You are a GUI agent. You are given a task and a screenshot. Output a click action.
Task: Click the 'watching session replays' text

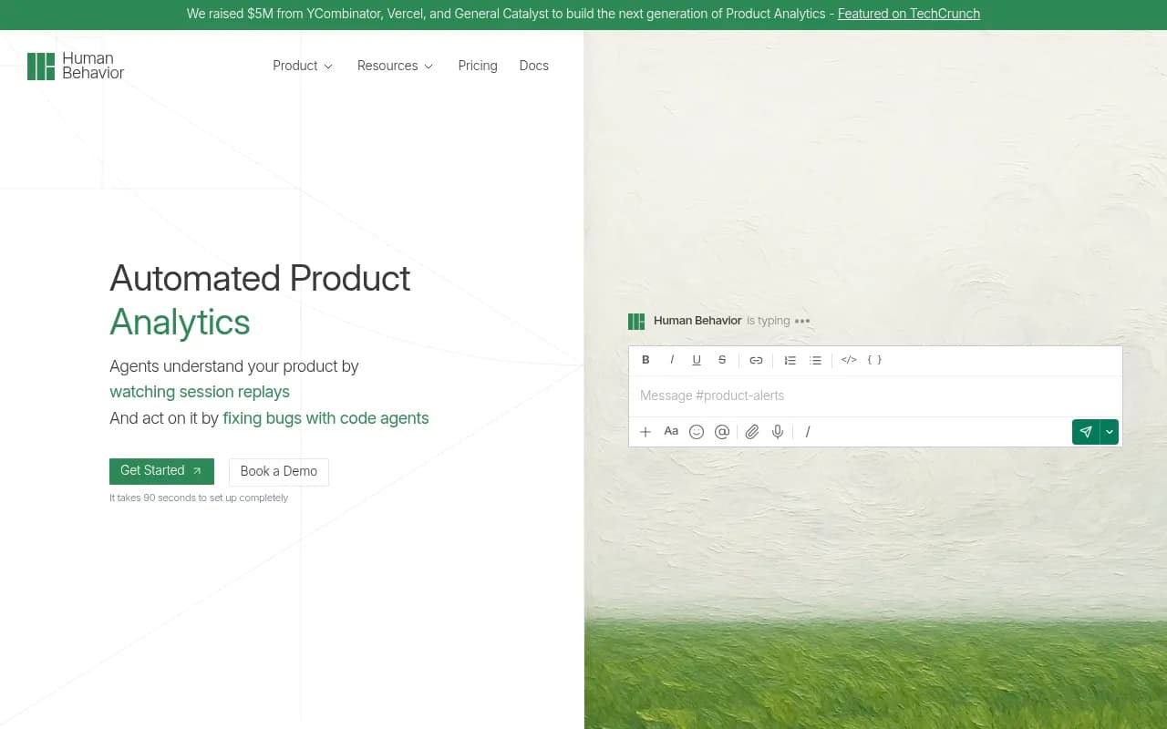point(200,392)
